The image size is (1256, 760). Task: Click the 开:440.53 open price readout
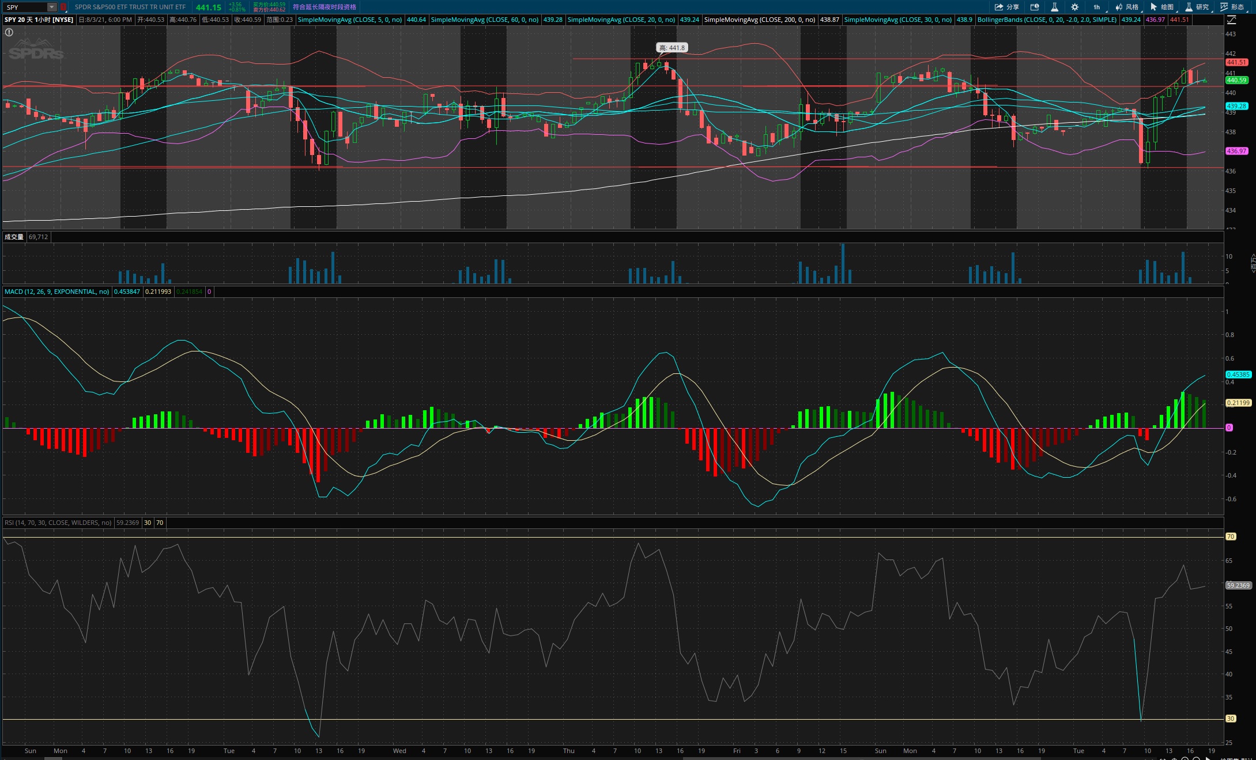coord(151,20)
